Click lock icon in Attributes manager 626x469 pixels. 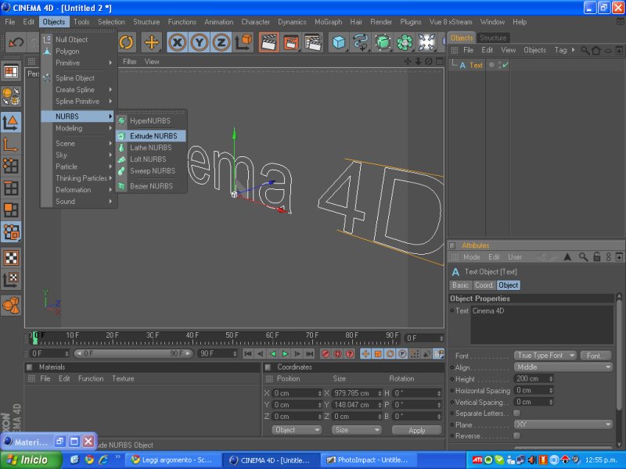click(x=596, y=257)
